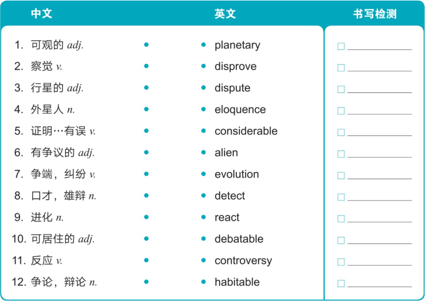Image resolution: width=425 pixels, height=301 pixels.
Task: Check the box in the eloquence row
Action: [x=341, y=111]
